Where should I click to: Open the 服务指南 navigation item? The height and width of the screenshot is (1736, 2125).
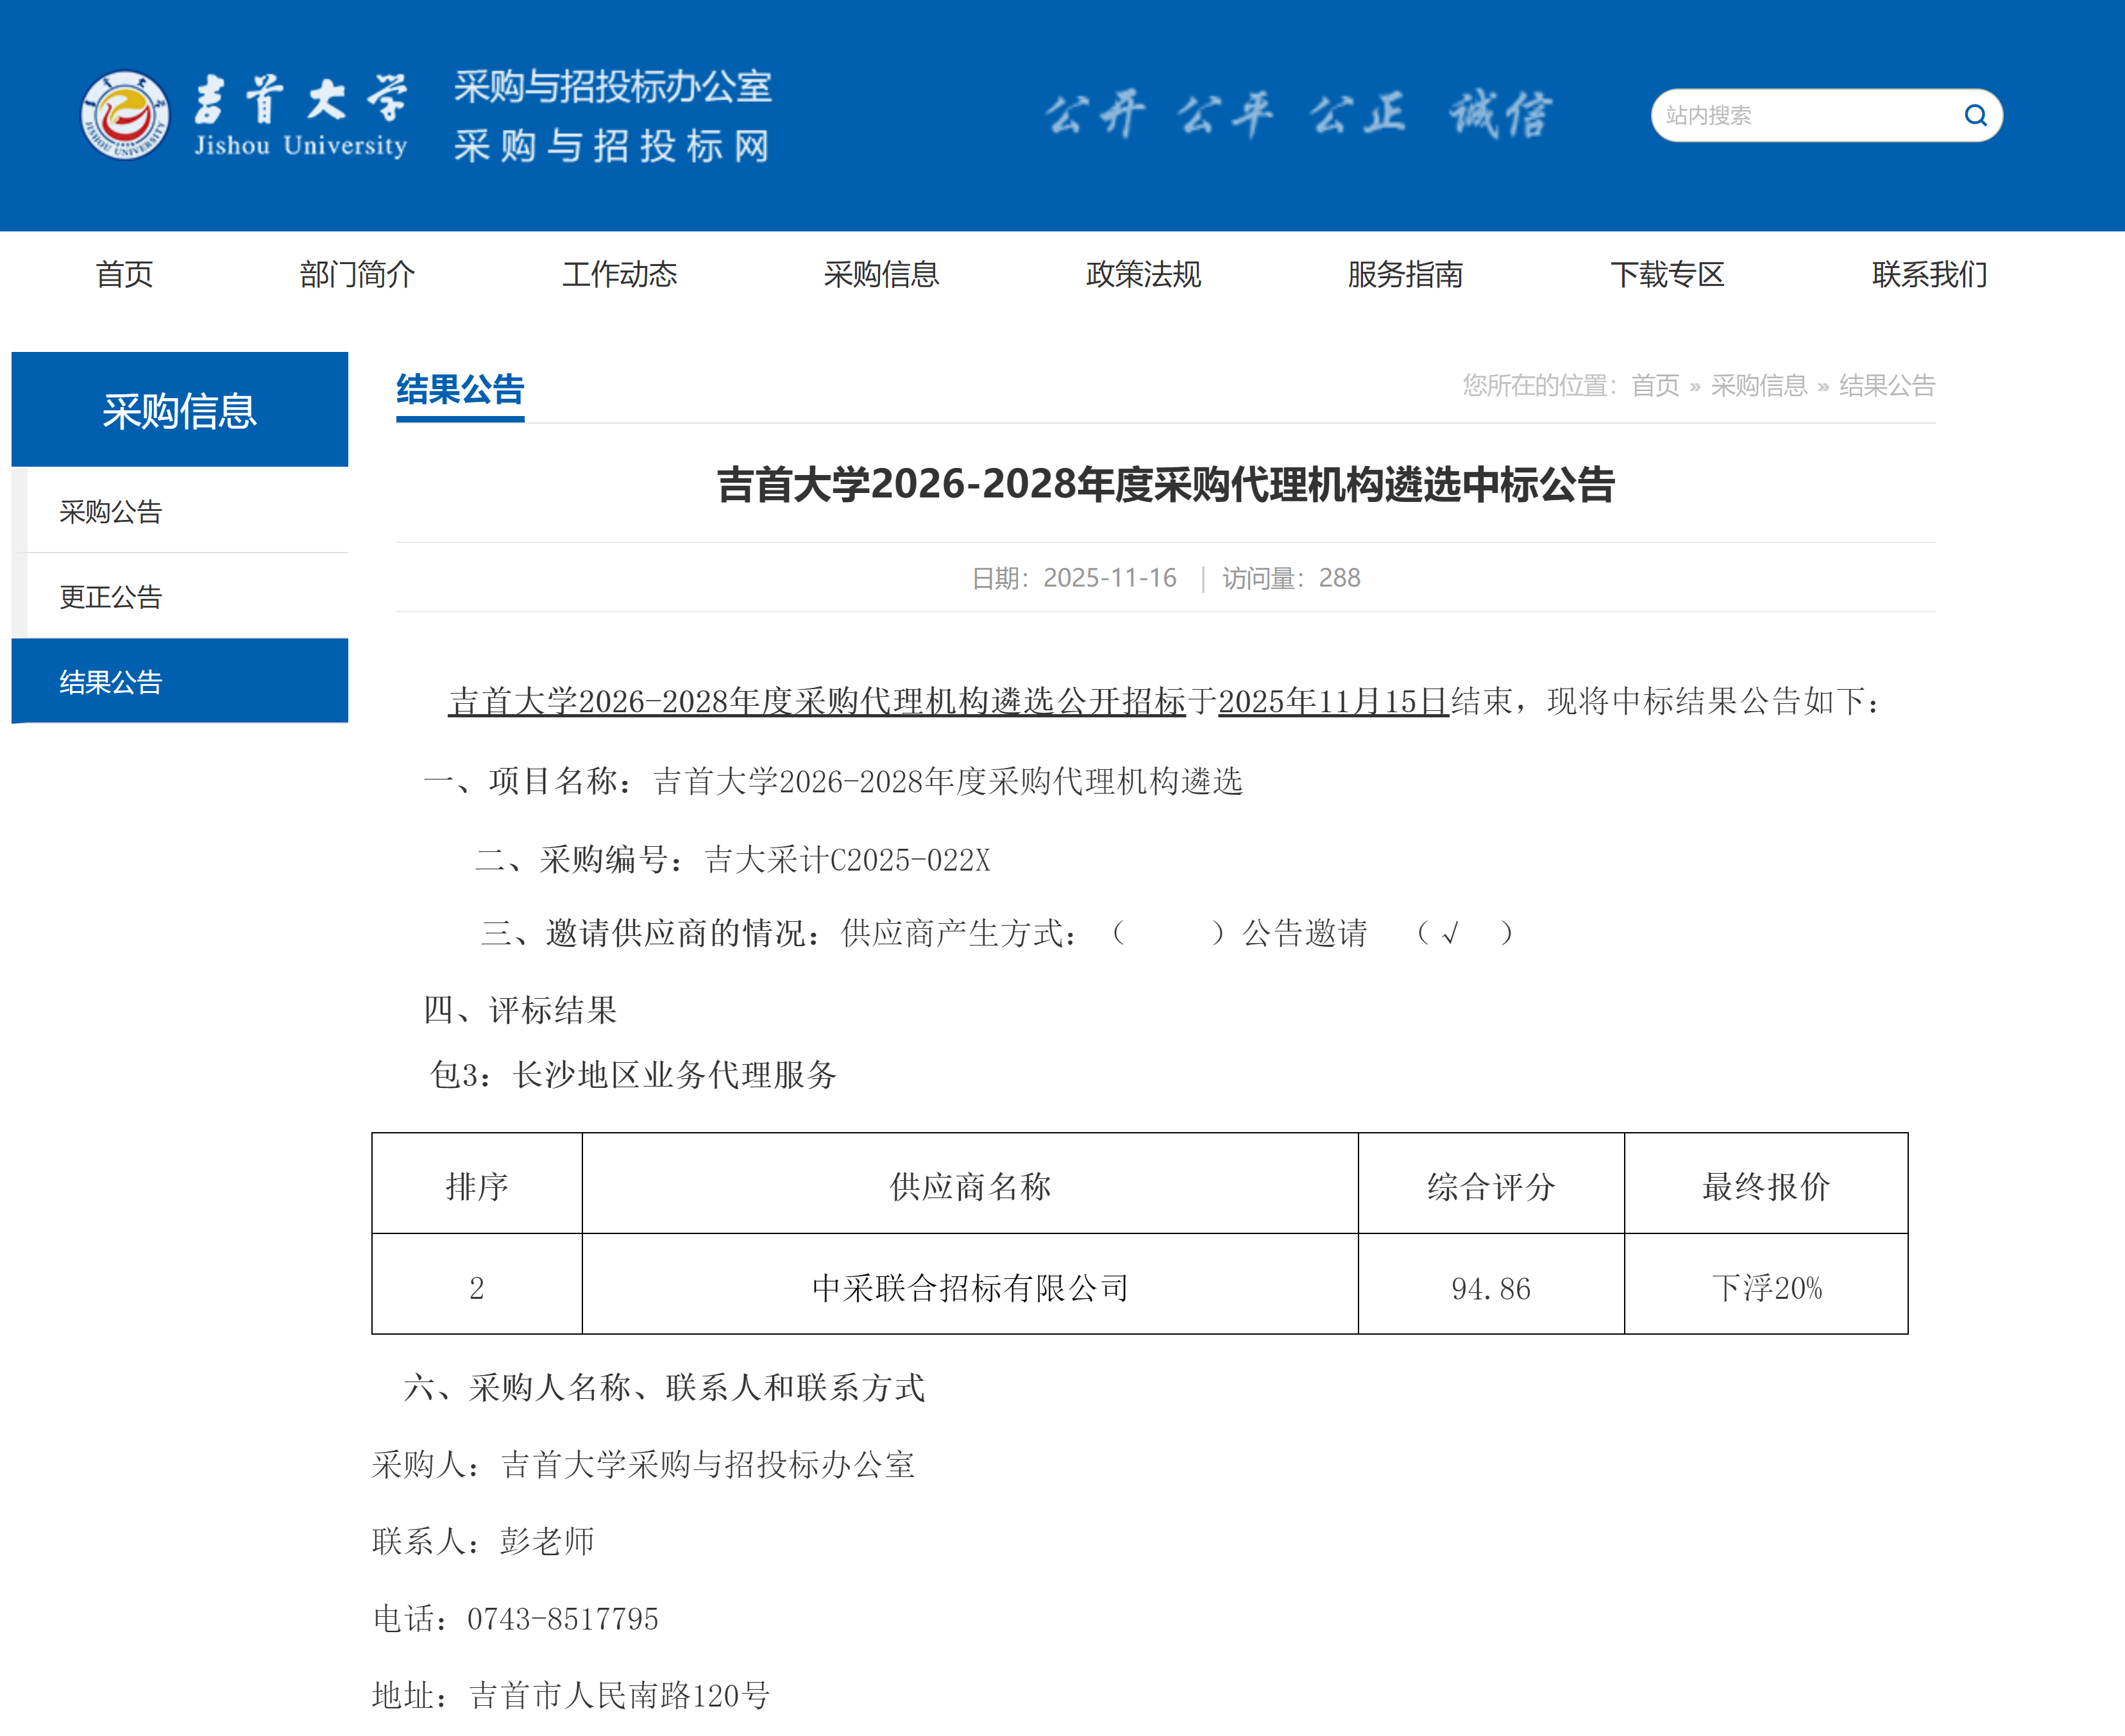pos(1405,274)
